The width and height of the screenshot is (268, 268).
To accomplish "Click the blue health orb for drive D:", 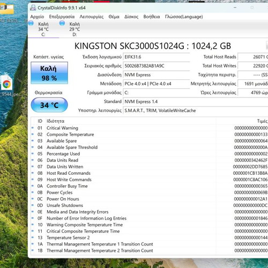I will (x=62, y=23).
